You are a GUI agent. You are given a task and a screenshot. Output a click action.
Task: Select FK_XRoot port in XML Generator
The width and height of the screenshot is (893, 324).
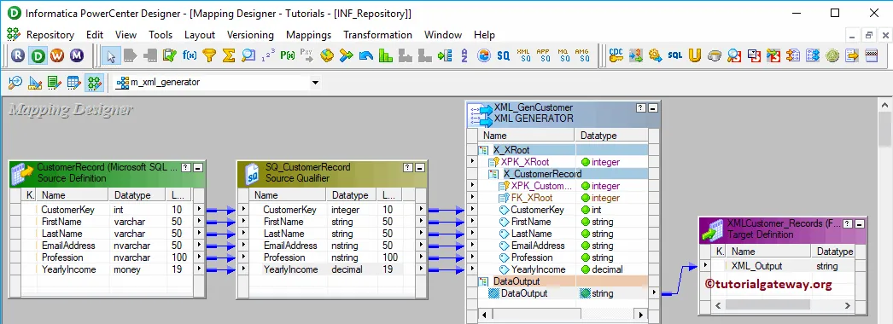(531, 198)
